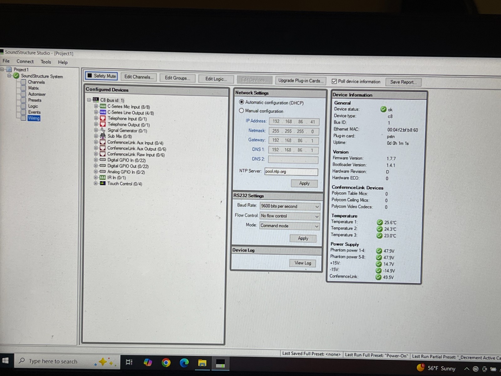This screenshot has height=376, width=501.
Task: Open Task View from taskbar
Action: tap(129, 362)
